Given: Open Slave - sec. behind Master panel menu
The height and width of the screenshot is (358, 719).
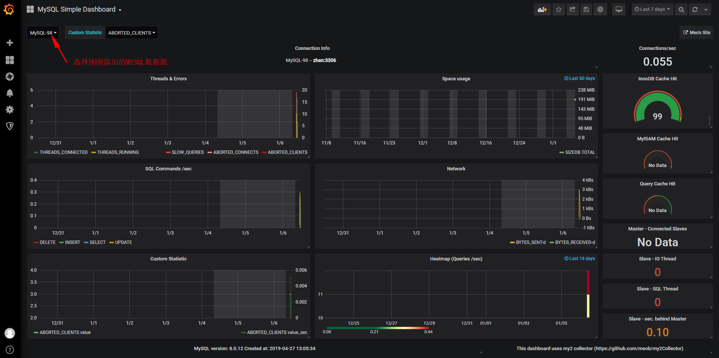Looking at the screenshot, I should 657,319.
